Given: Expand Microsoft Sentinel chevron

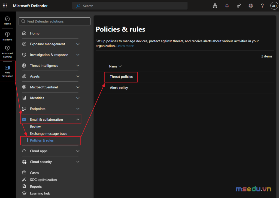Looking at the screenshot, I should [78, 87].
